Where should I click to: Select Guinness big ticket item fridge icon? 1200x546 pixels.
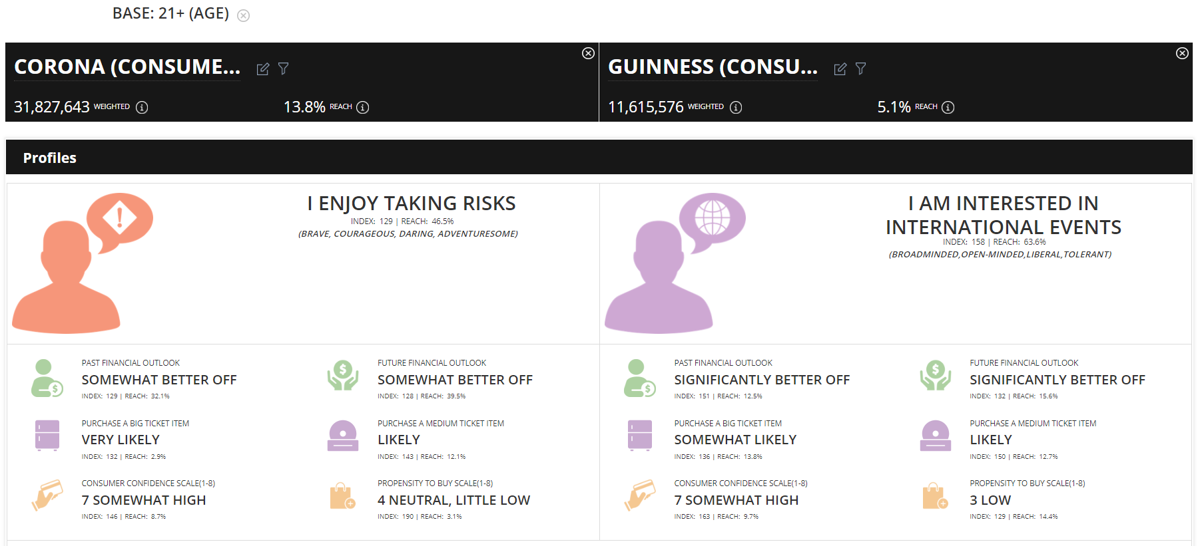click(x=640, y=436)
